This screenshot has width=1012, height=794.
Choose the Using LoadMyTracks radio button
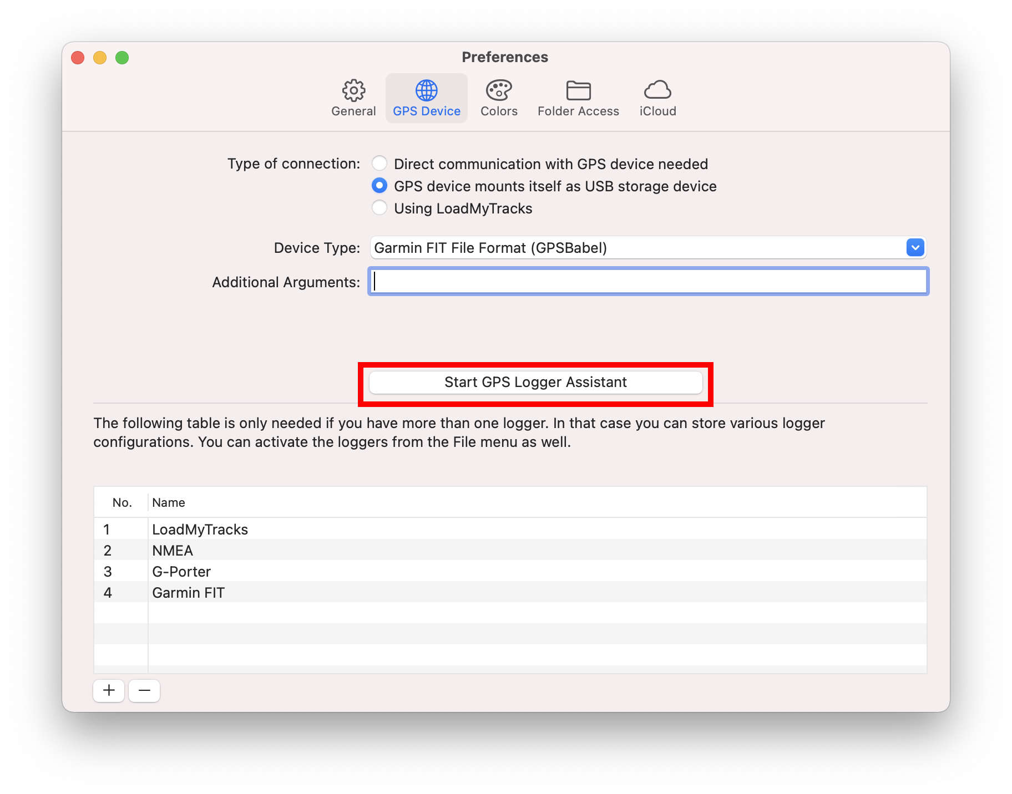(379, 208)
